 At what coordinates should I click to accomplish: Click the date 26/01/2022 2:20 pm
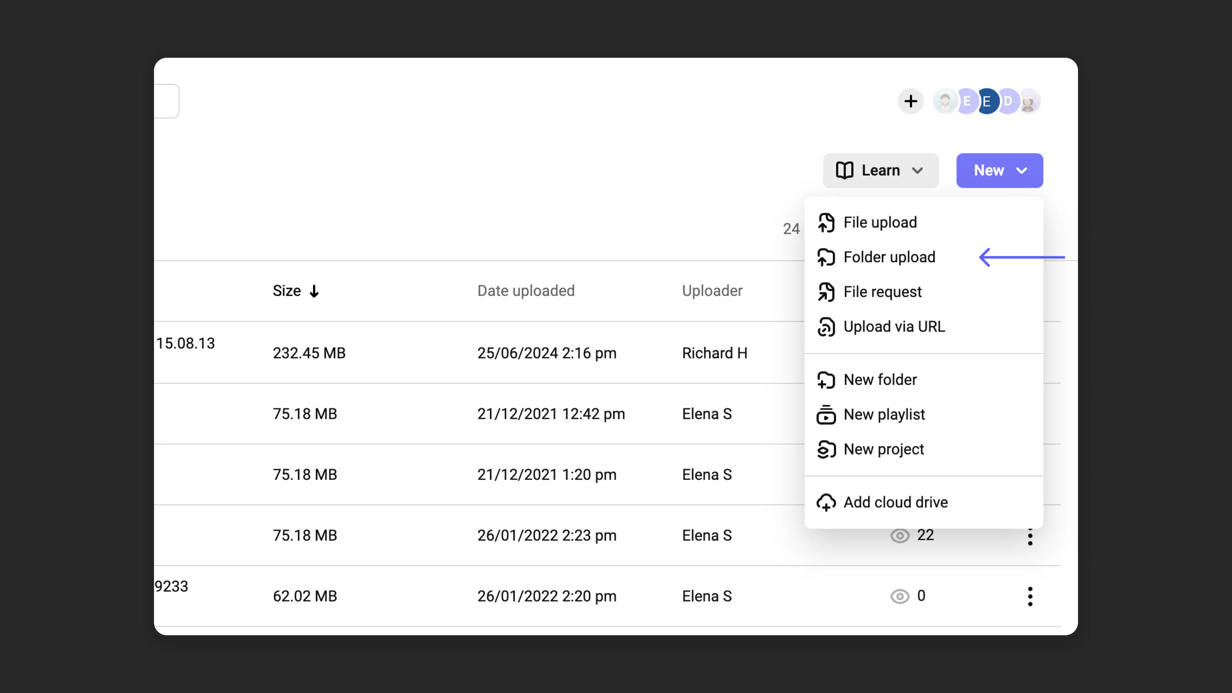pyautogui.click(x=547, y=596)
